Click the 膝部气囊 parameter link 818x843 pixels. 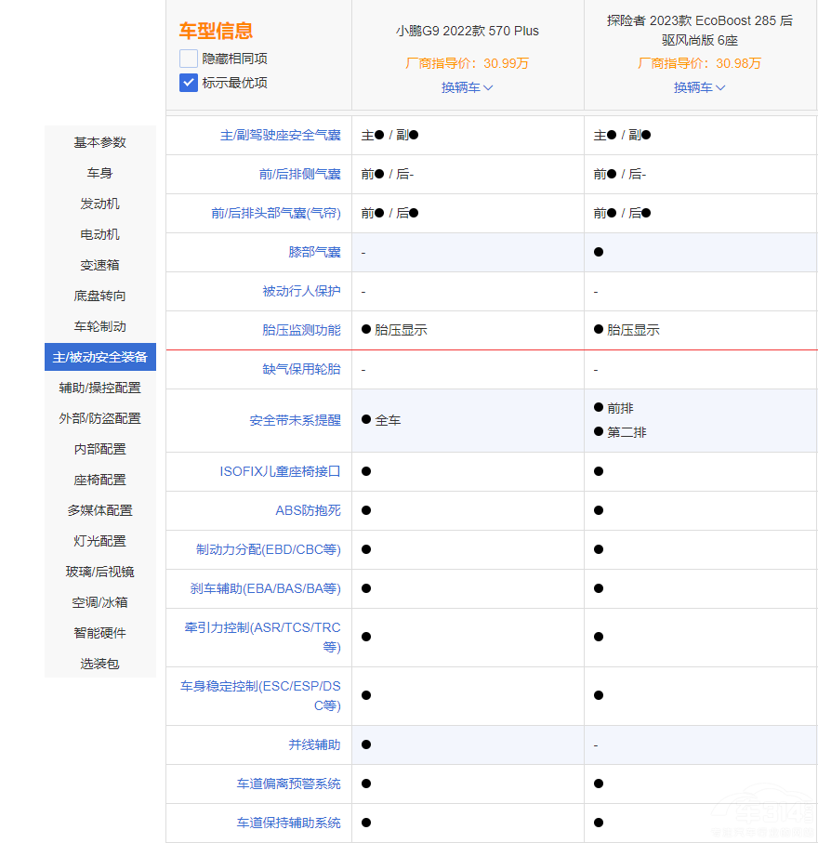pyautogui.click(x=314, y=252)
